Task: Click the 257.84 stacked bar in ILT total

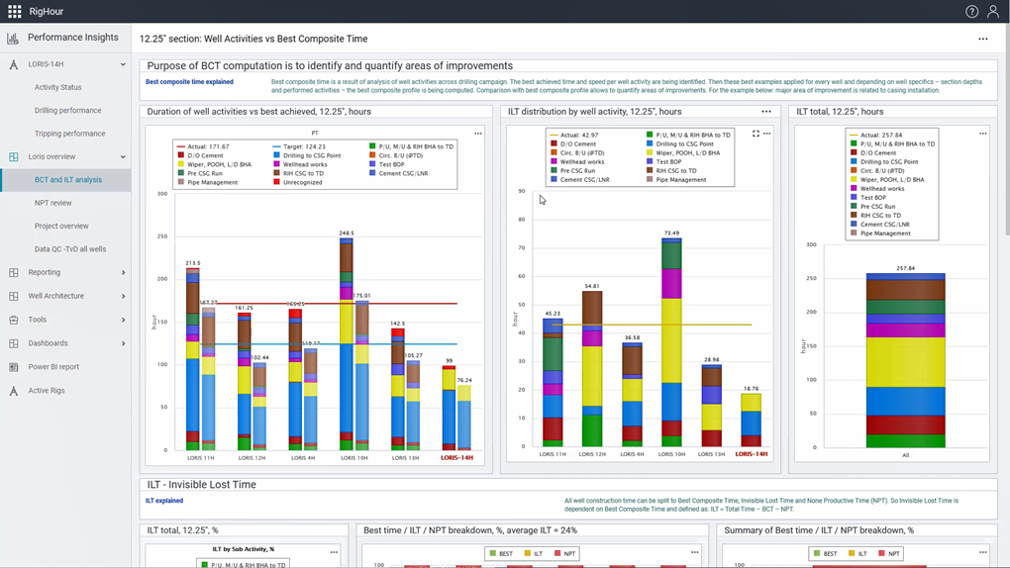Action: pyautogui.click(x=906, y=360)
